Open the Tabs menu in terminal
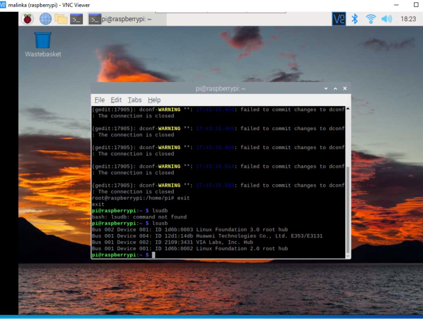423x319 pixels. pos(135,100)
